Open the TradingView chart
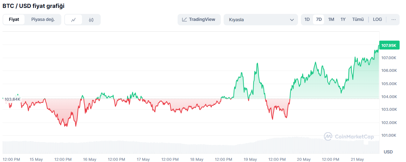The width and height of the screenshot is (406, 162). (x=199, y=20)
